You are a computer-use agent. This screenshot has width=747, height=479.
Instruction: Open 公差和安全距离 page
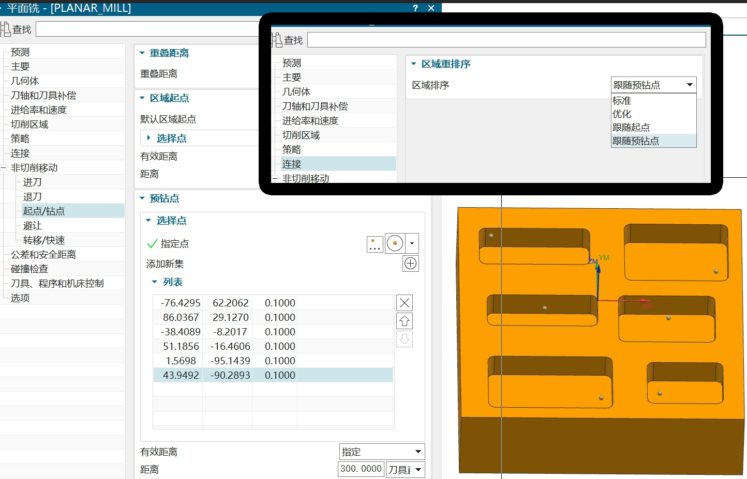[x=43, y=255]
